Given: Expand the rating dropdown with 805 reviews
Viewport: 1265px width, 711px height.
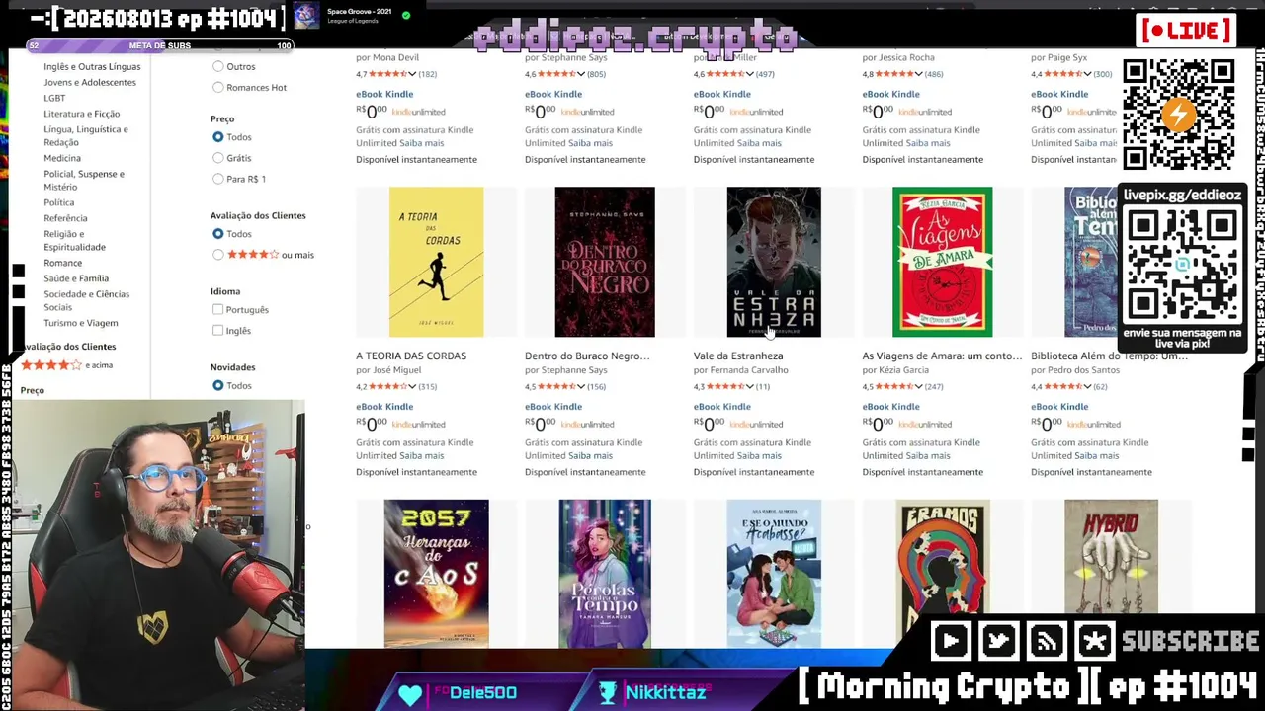Looking at the screenshot, I should [x=580, y=74].
